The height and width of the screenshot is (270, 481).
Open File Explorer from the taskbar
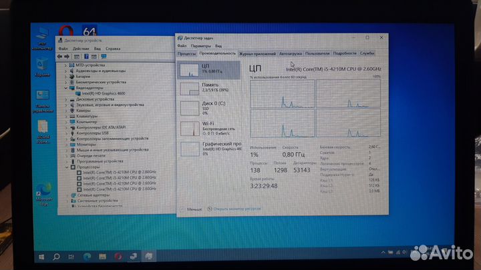pyautogui.click(x=102, y=257)
